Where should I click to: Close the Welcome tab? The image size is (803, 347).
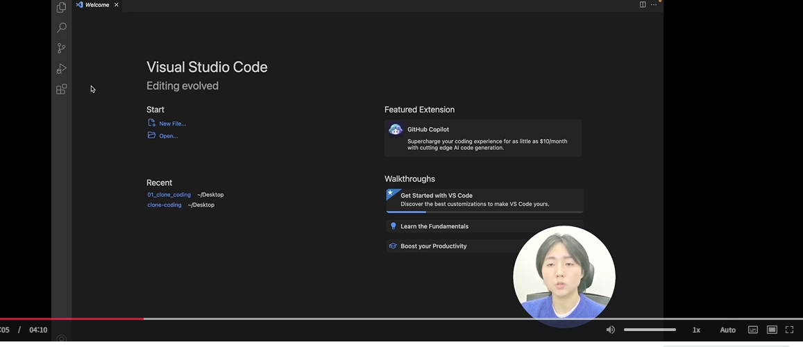tap(116, 5)
